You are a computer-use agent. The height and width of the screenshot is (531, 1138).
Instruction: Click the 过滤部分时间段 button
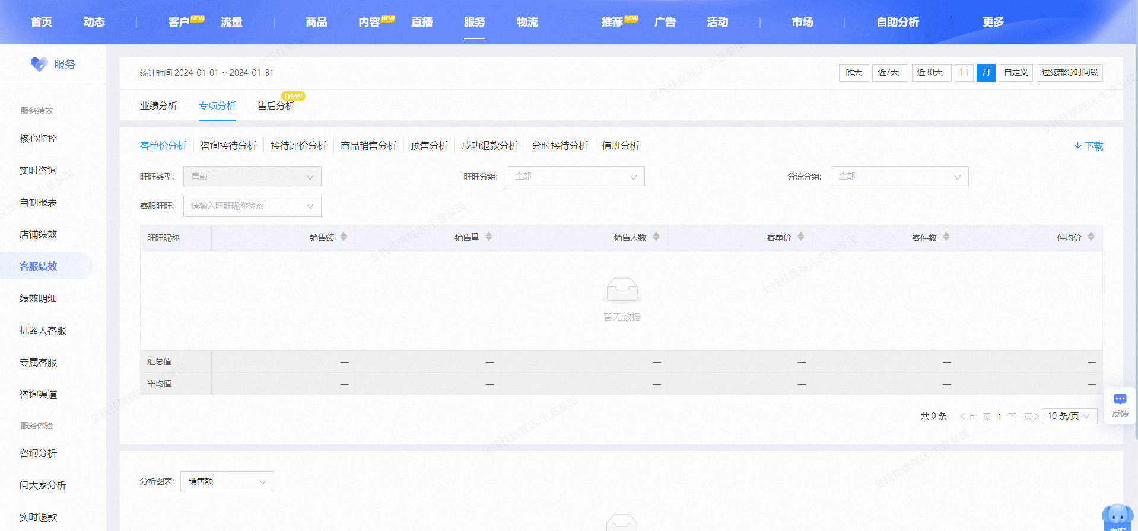[1070, 72]
